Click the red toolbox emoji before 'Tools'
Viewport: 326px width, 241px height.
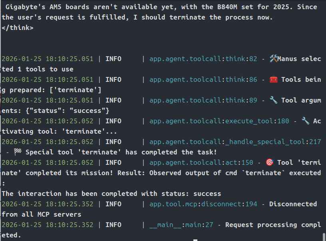(x=274, y=79)
